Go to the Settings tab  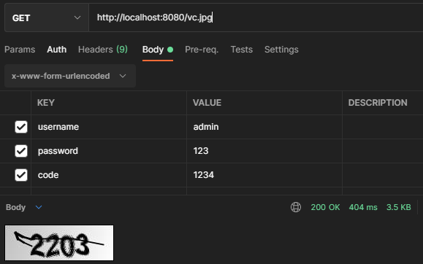tap(281, 50)
